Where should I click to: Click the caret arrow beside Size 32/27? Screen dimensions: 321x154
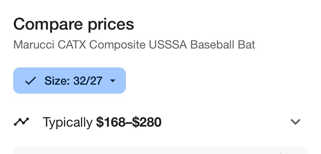point(113,81)
